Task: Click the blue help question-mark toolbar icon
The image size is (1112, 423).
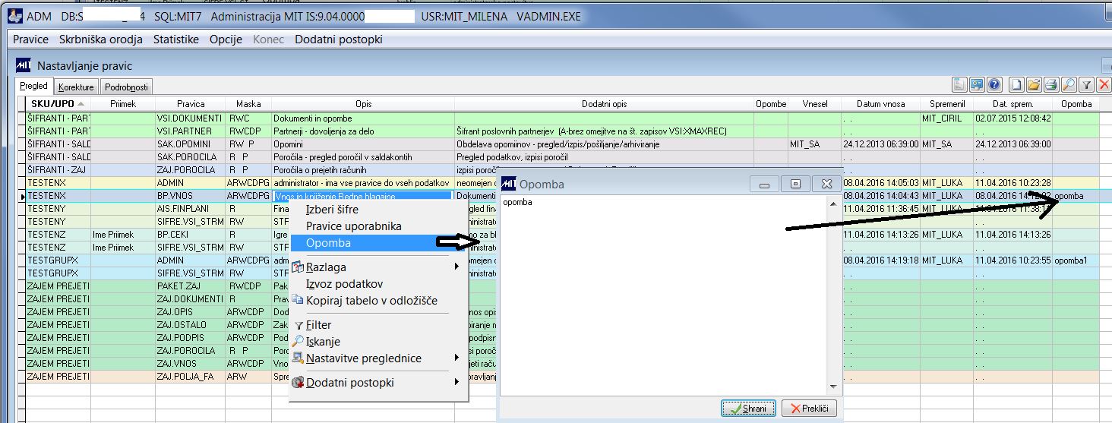Action: coord(994,85)
